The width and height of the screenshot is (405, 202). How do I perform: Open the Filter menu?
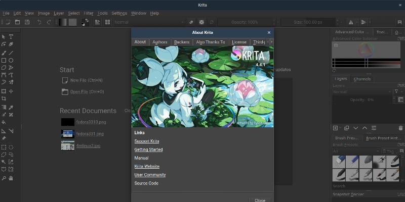(x=89, y=13)
